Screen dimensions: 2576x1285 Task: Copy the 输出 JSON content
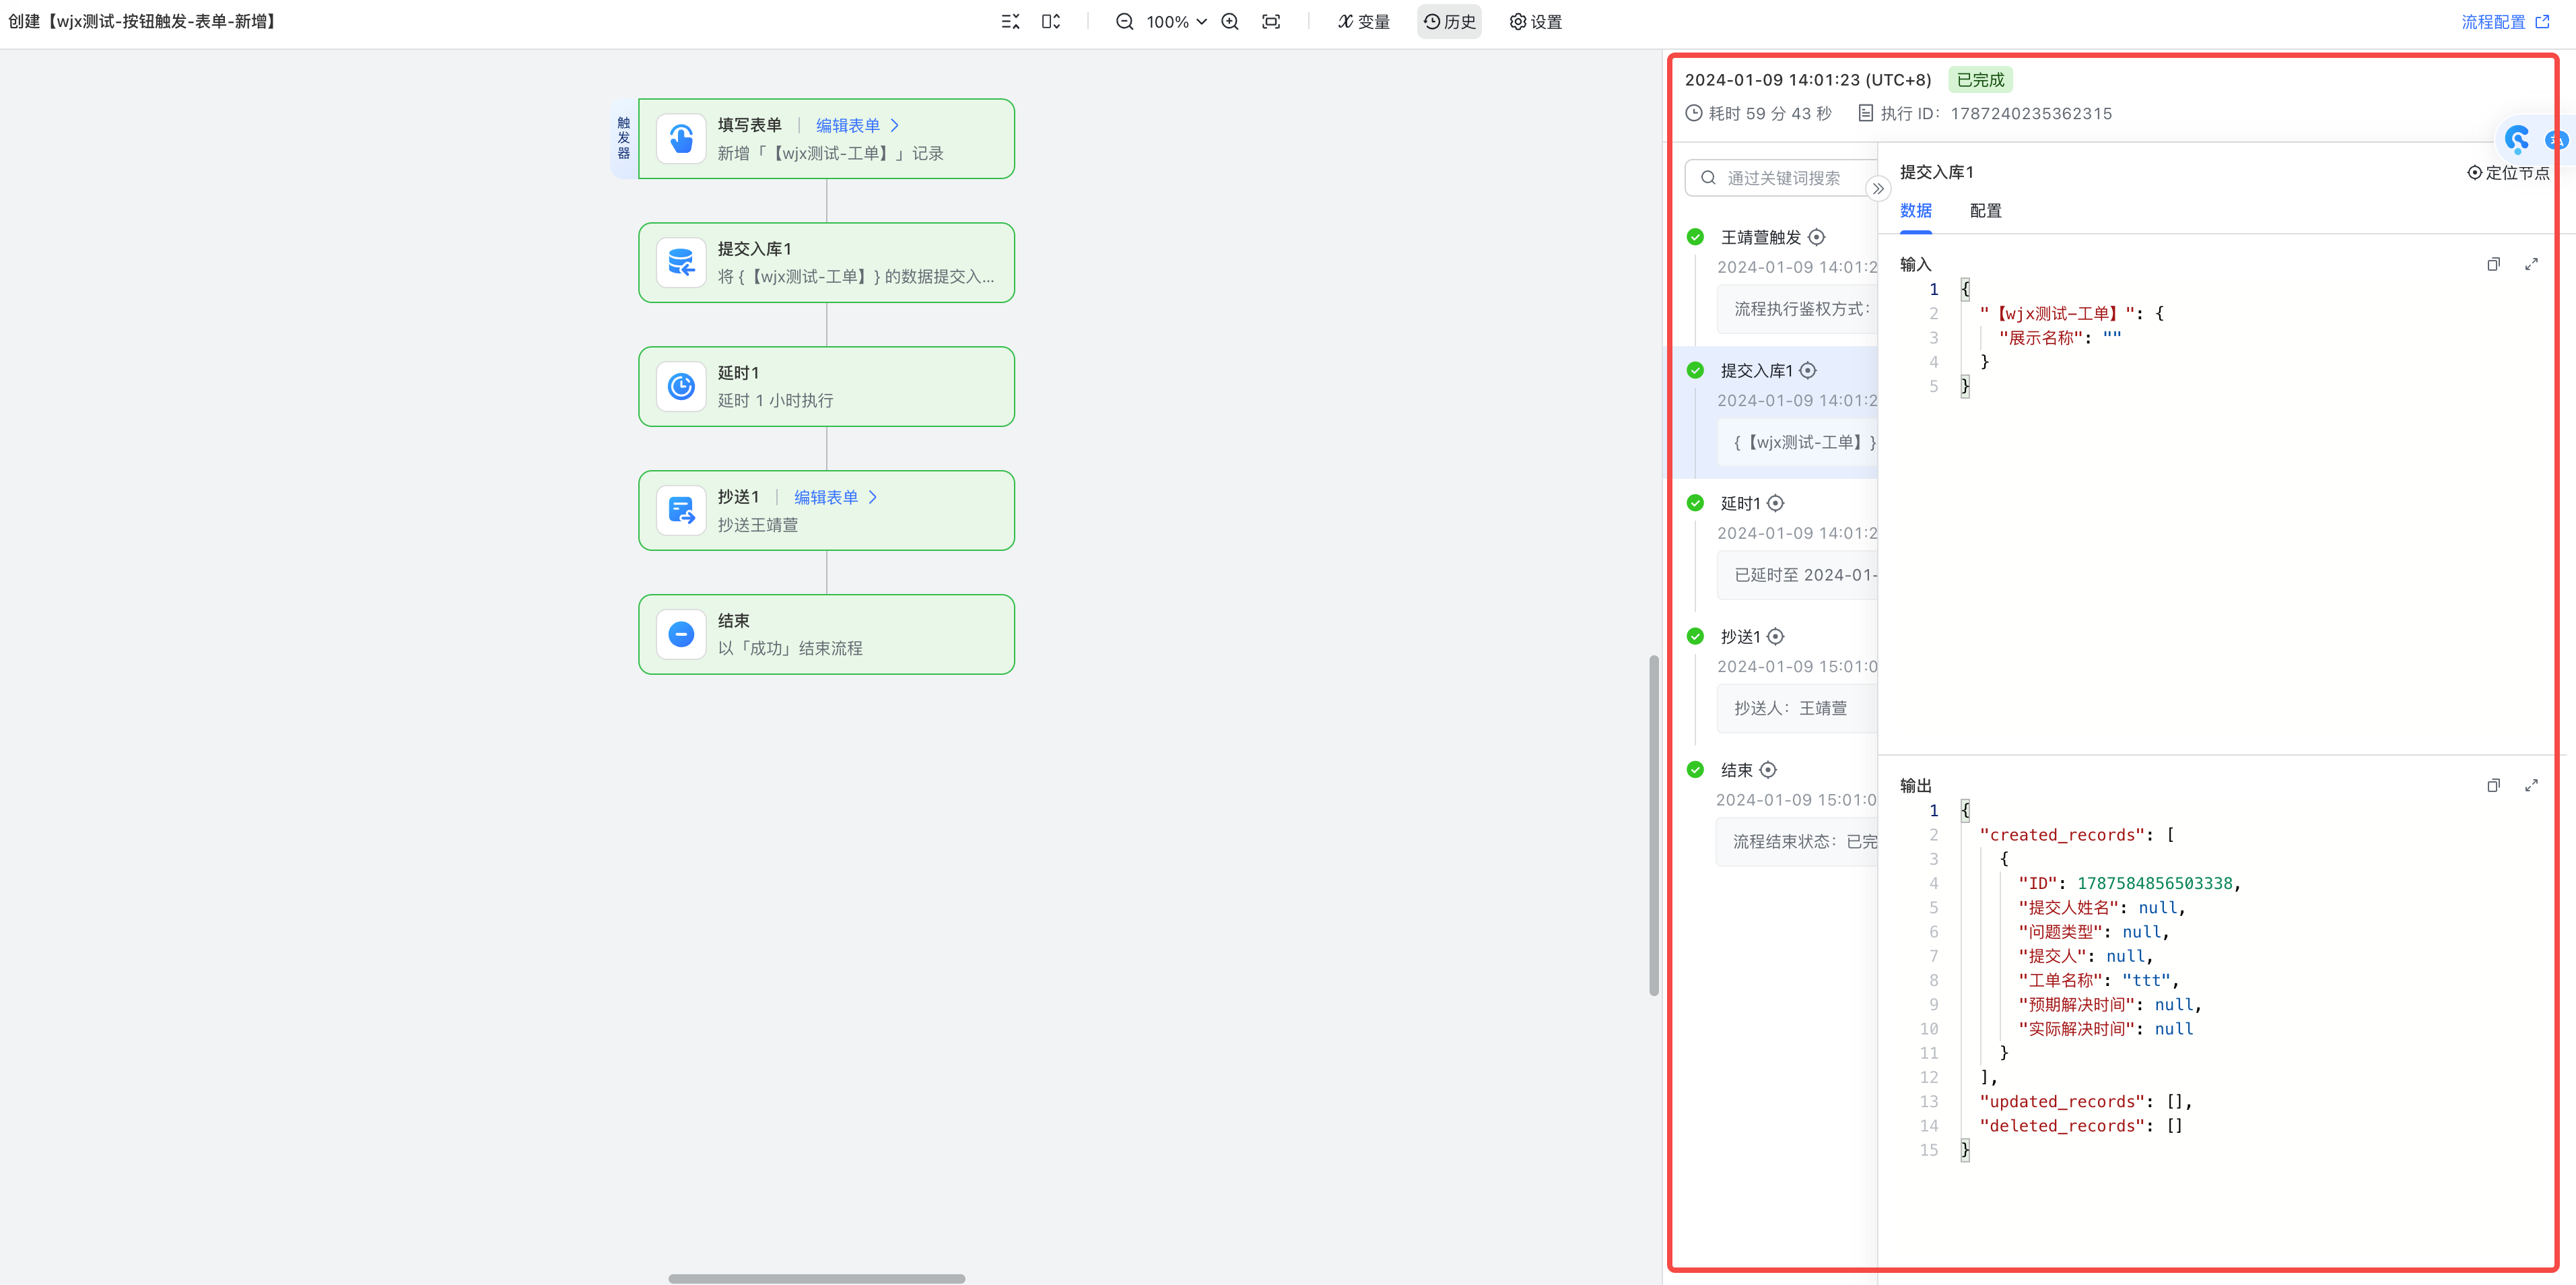click(x=2493, y=785)
